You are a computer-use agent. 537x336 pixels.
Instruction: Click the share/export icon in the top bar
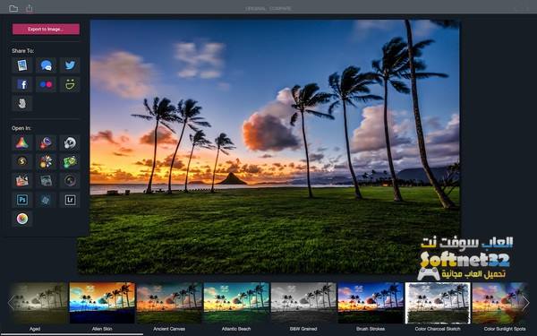[30, 8]
